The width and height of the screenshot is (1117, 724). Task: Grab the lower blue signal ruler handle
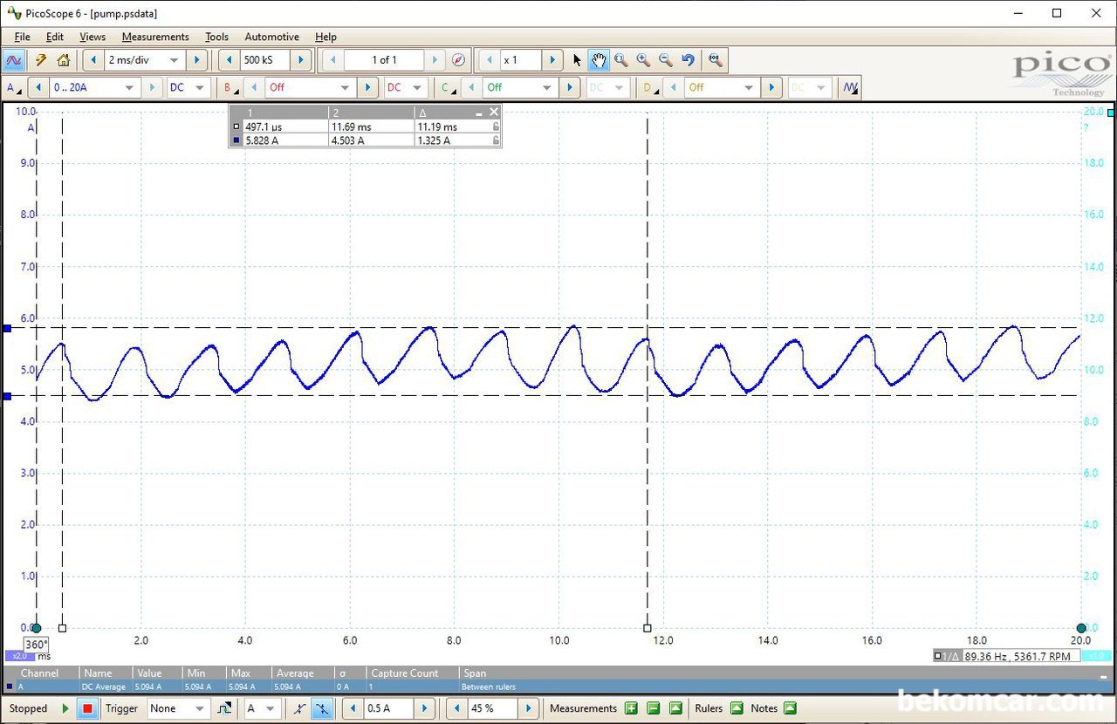(x=7, y=396)
